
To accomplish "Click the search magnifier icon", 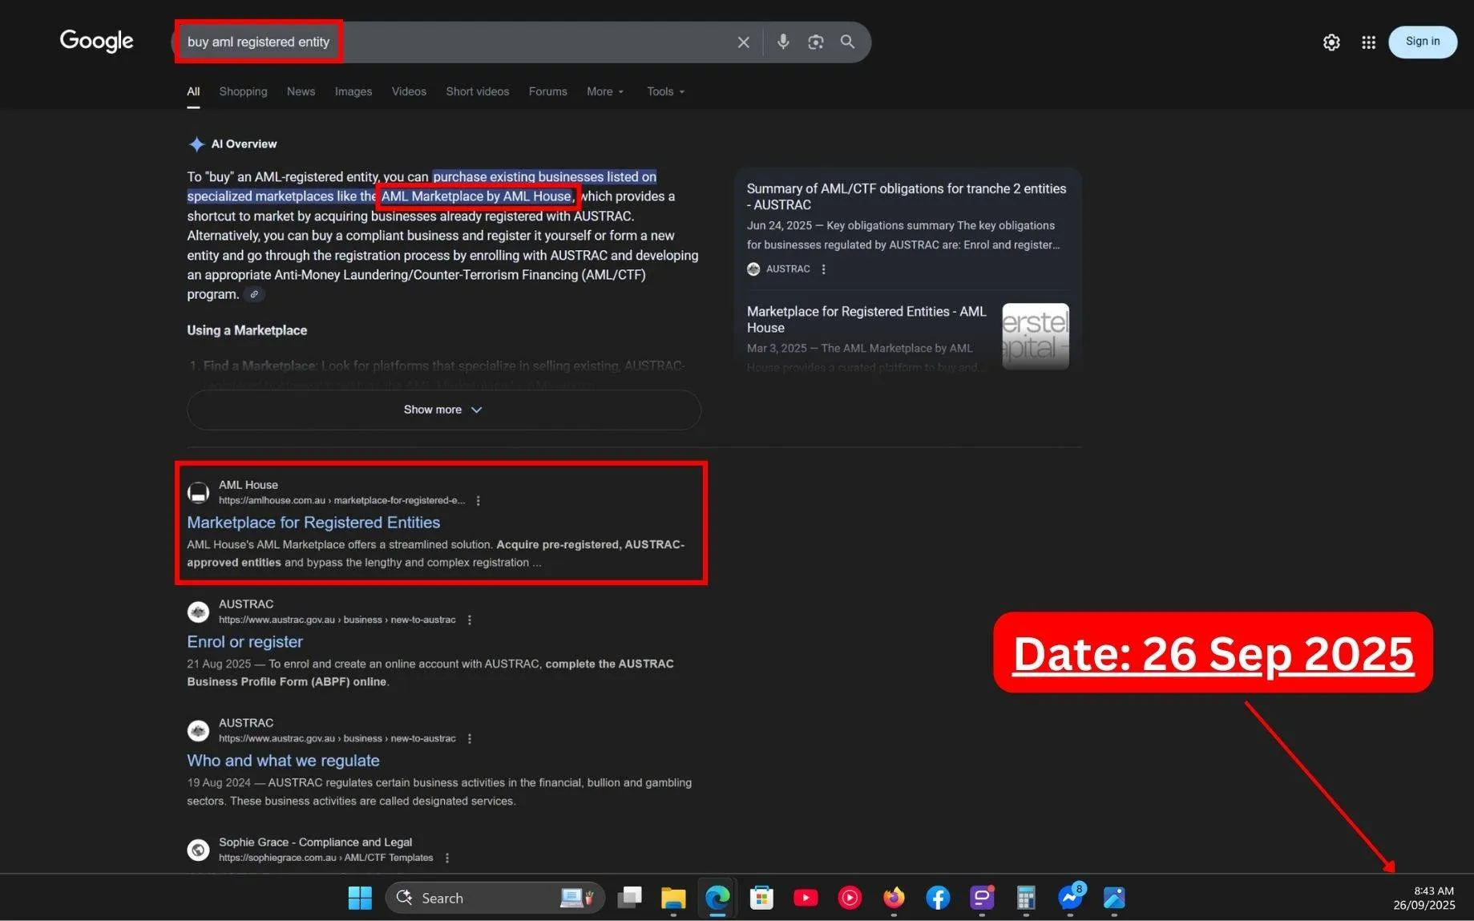I will pos(847,42).
